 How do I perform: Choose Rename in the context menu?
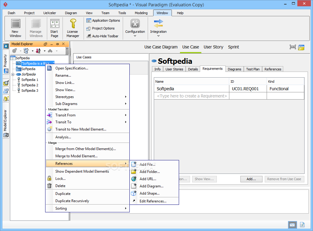pos(88,75)
